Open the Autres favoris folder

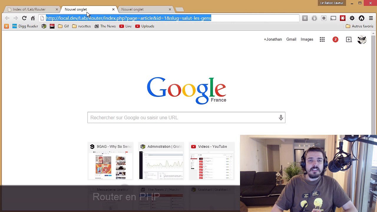(x=360, y=26)
